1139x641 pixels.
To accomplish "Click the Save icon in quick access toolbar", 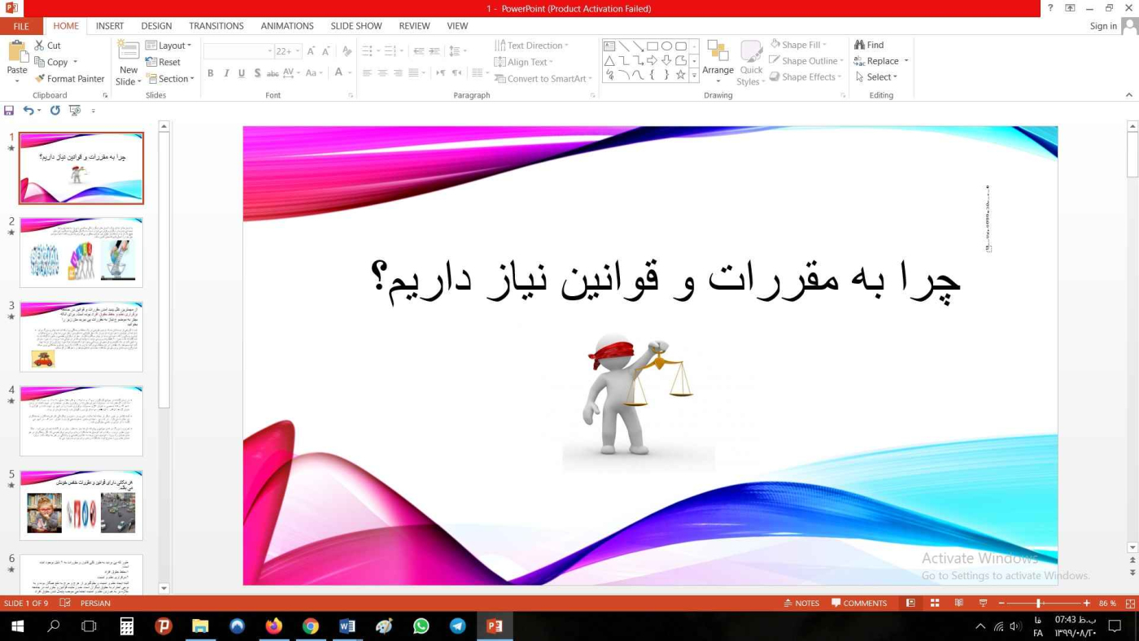I will click(x=9, y=111).
